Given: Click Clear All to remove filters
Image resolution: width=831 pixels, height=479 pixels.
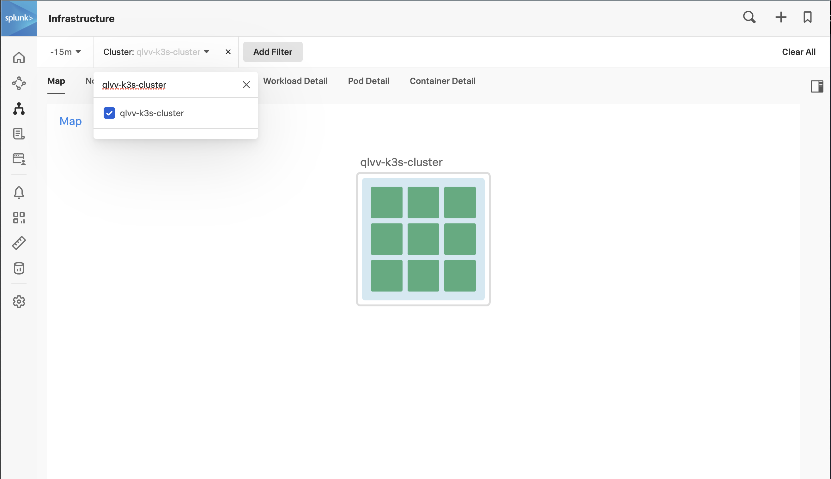Looking at the screenshot, I should [x=798, y=52].
